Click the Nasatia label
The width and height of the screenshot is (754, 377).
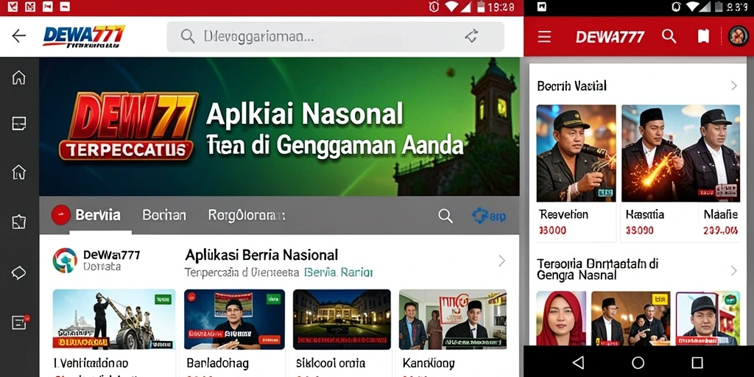(x=645, y=214)
